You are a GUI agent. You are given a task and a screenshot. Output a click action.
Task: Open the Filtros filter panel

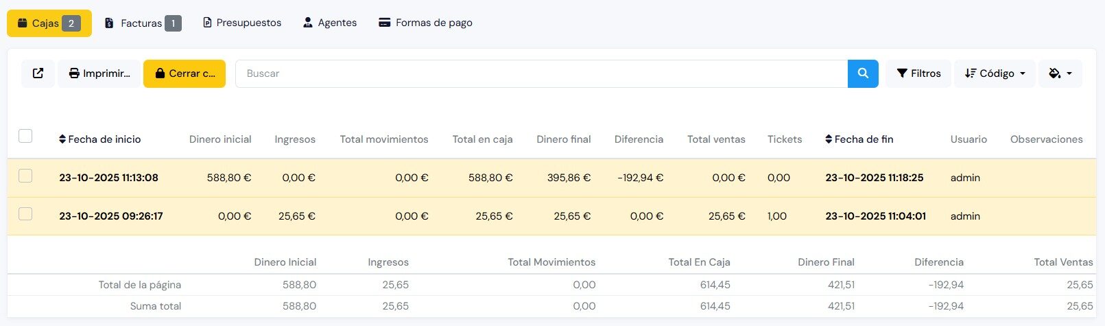pyautogui.click(x=918, y=73)
